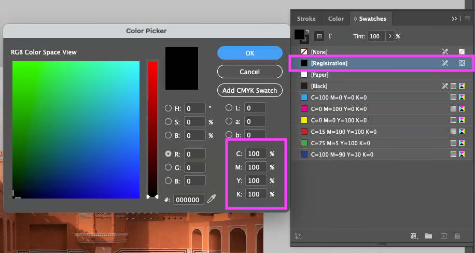The width and height of the screenshot is (475, 253).
Task: Switch to the Color tab
Action: [x=336, y=19]
